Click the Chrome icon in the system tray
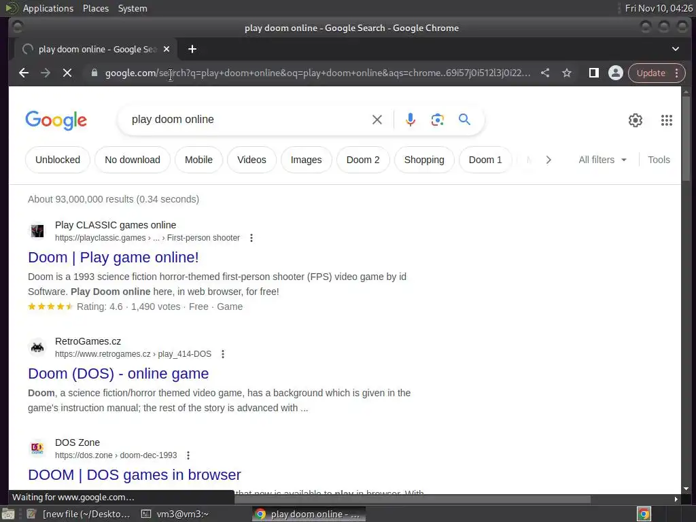This screenshot has height=522, width=696. coord(644,514)
